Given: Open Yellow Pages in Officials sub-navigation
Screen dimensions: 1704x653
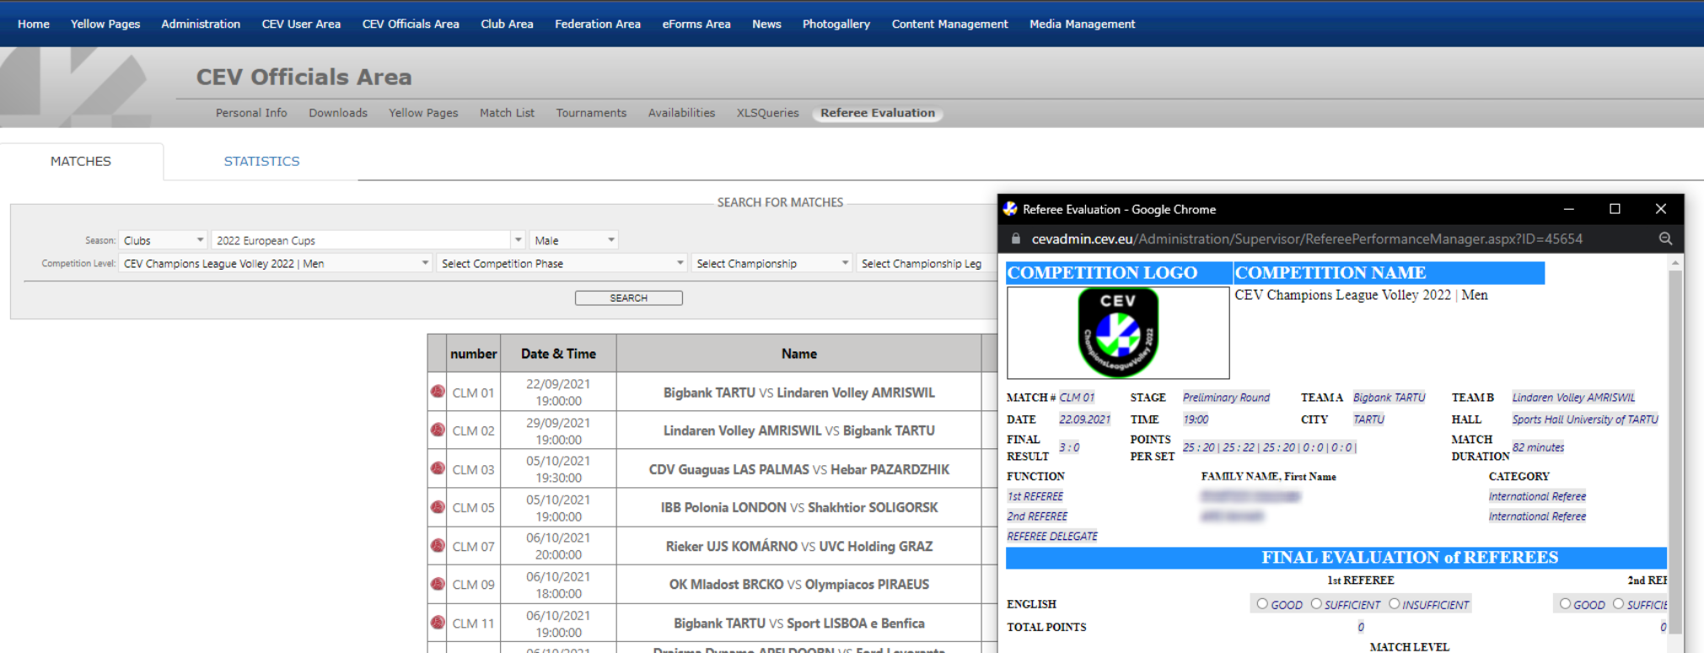Looking at the screenshot, I should (x=423, y=113).
